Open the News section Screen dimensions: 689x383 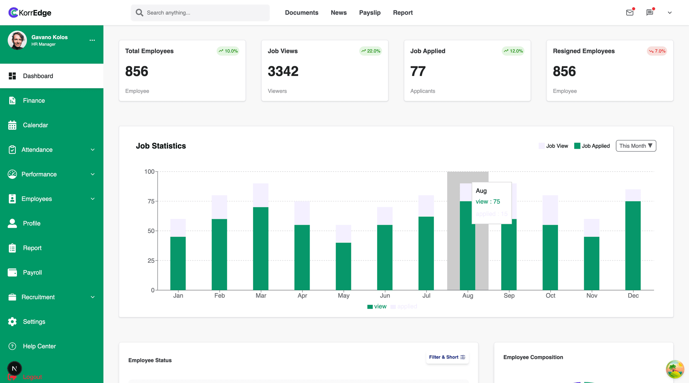[338, 13]
